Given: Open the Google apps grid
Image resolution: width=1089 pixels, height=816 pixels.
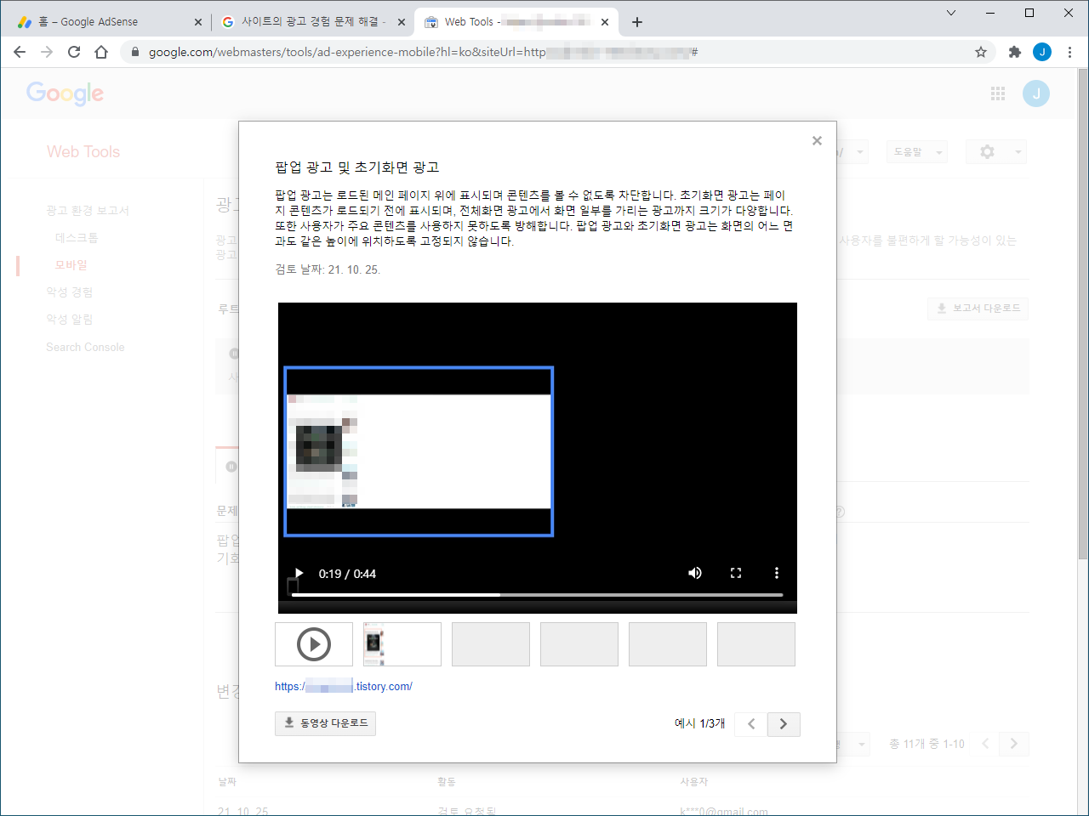Looking at the screenshot, I should point(998,93).
